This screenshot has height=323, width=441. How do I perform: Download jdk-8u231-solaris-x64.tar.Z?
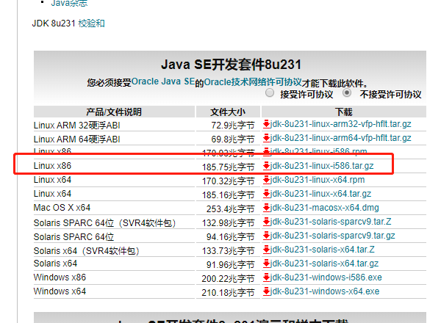pos(323,250)
